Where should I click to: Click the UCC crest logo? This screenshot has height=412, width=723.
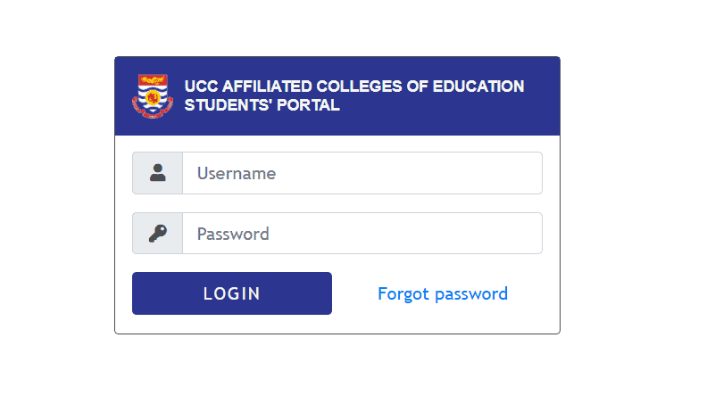pos(153,95)
